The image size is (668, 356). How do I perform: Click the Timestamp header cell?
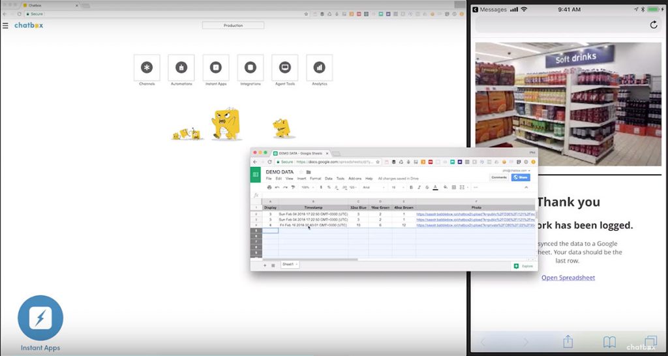tap(313, 207)
